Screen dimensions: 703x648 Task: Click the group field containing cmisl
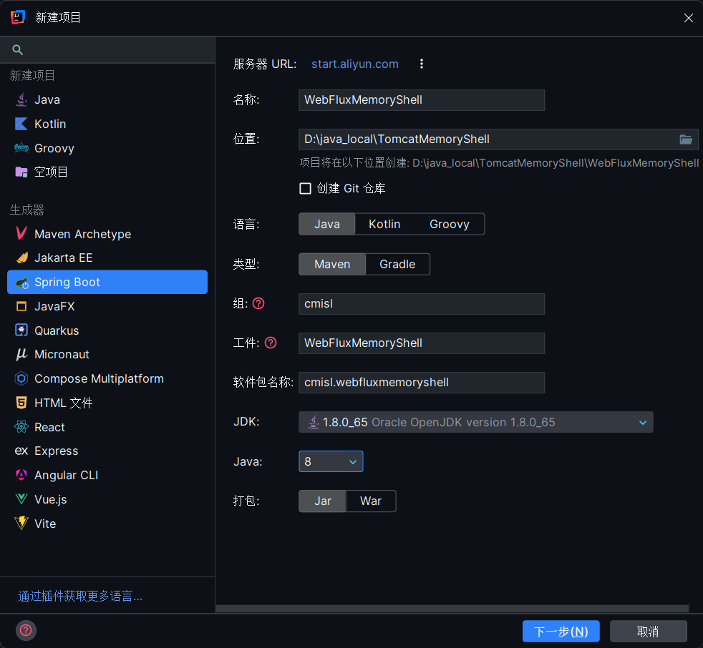tap(422, 304)
